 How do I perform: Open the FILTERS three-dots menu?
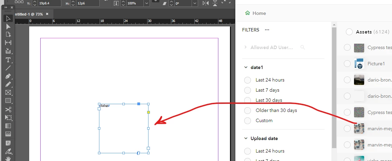tap(267, 30)
